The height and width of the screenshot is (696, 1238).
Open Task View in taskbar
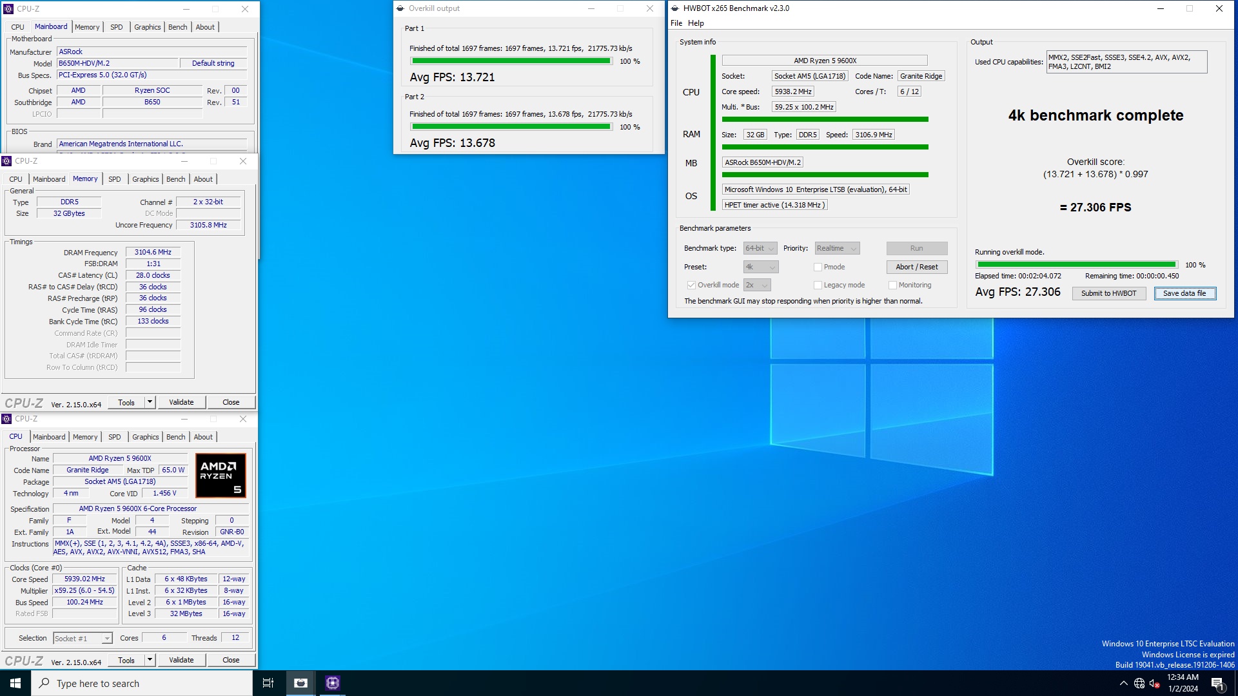(x=268, y=683)
